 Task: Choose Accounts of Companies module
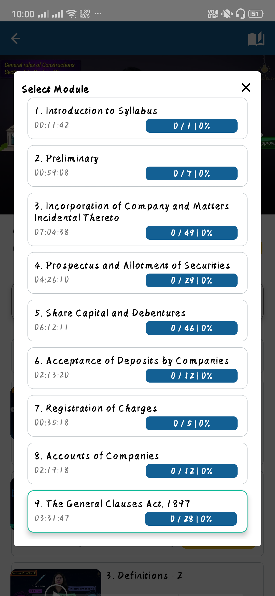point(97,456)
